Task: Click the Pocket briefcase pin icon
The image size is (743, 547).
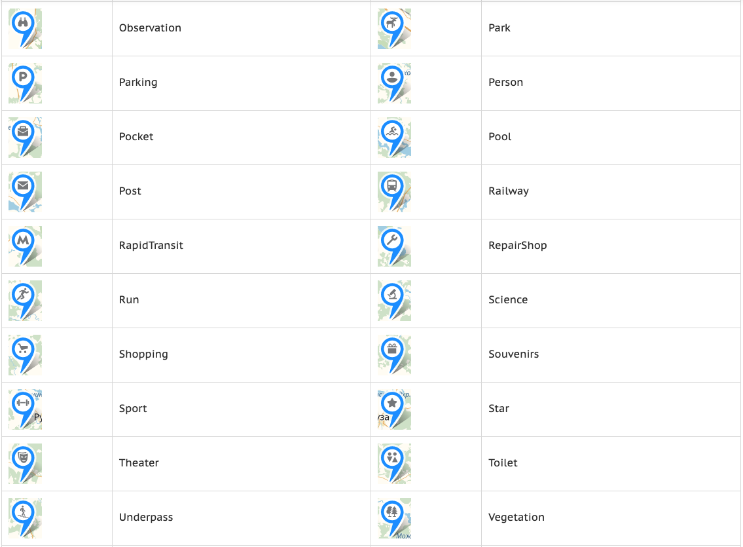Action: [x=25, y=138]
